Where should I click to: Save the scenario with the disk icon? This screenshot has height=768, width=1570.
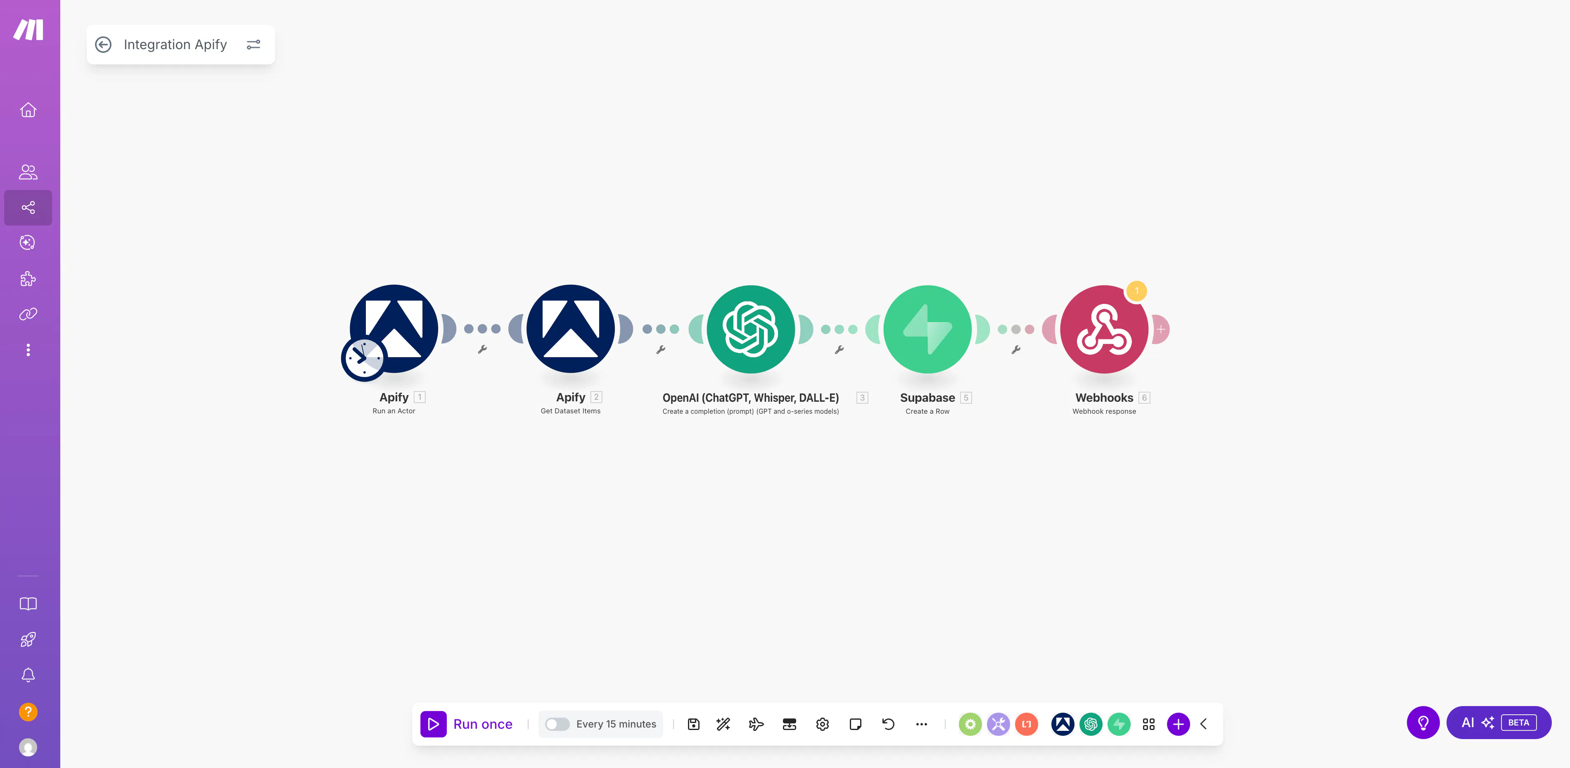pyautogui.click(x=694, y=724)
